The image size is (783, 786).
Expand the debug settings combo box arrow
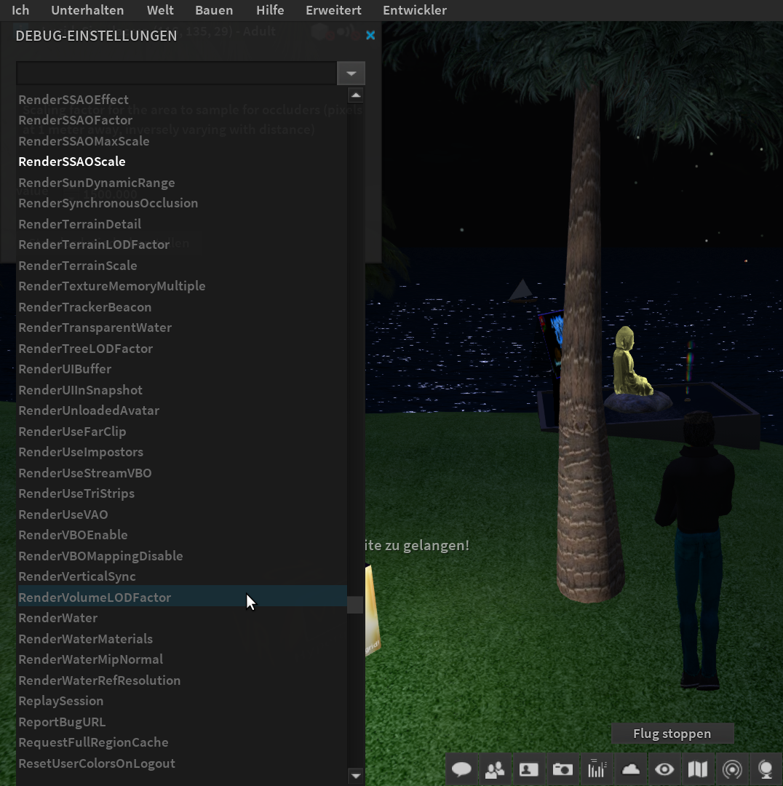[x=351, y=74]
